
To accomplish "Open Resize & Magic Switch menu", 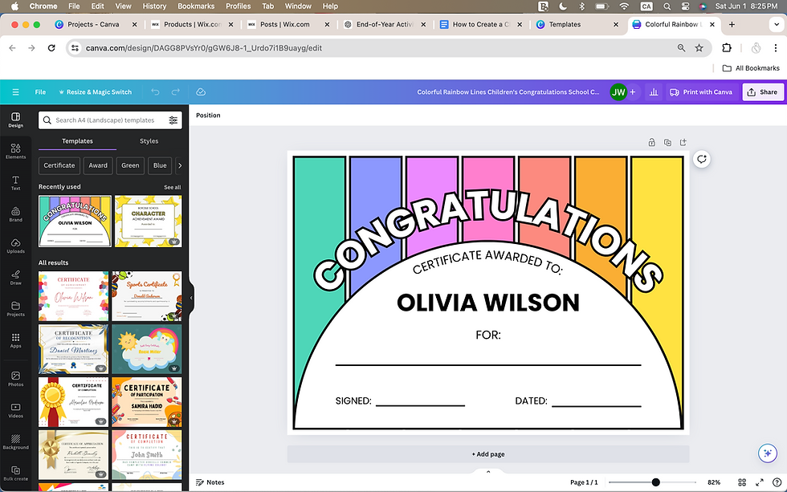I will [96, 92].
